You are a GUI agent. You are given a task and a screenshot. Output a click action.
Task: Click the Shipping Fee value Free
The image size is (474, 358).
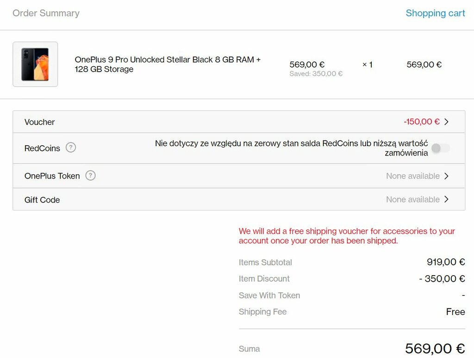(x=455, y=312)
